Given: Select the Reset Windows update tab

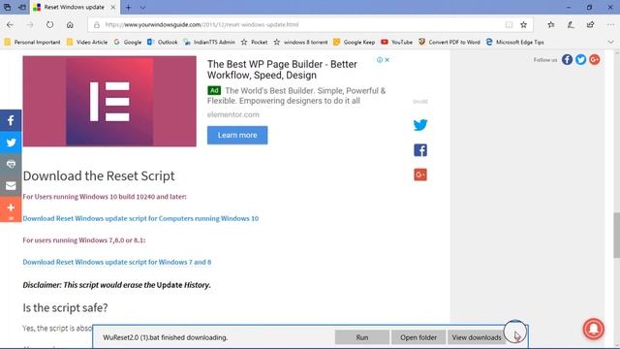Looking at the screenshot, I should coord(75,7).
